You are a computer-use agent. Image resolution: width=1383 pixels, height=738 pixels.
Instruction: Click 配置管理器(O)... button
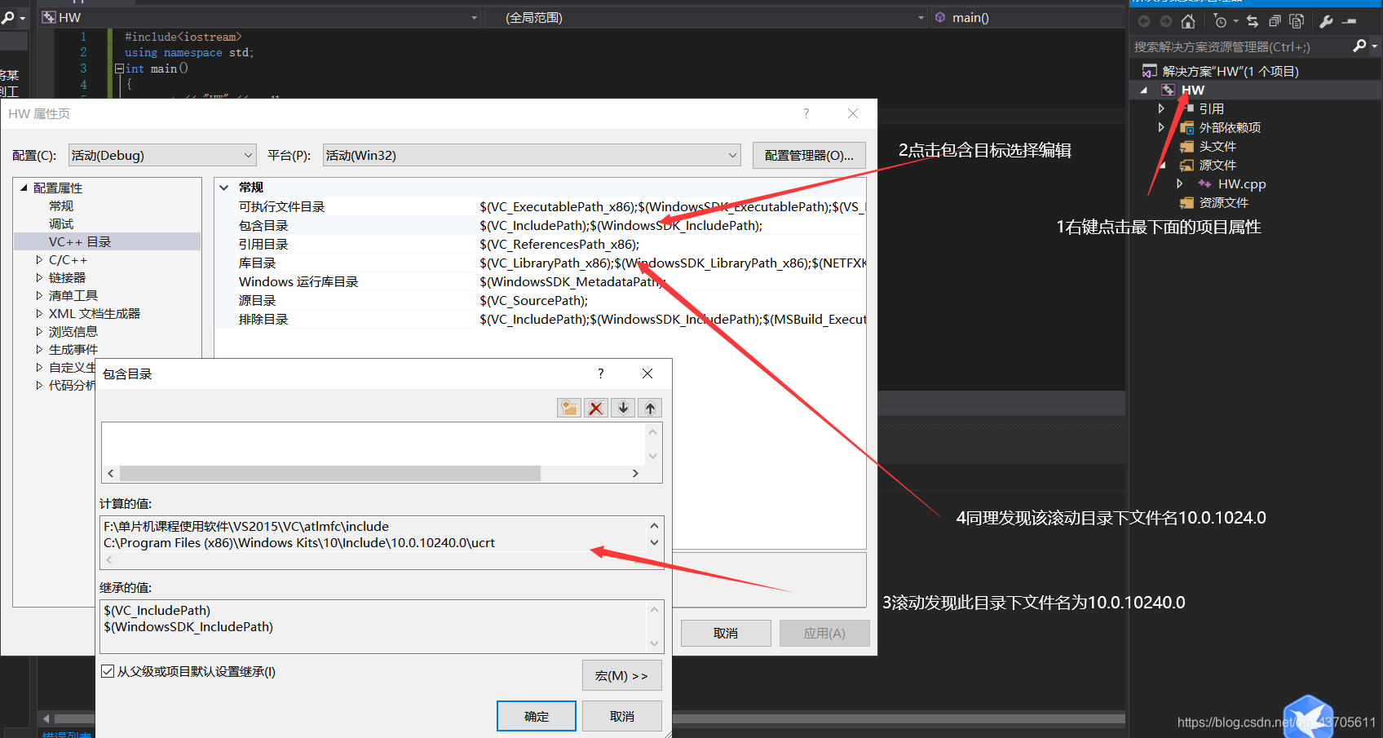click(809, 155)
